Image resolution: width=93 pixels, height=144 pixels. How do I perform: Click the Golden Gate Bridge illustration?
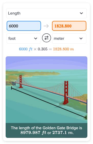[46, 90]
